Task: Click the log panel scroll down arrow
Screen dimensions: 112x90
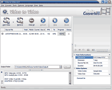Action: (70, 83)
